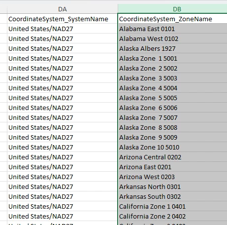Select the Arkansas North 0301 cell

pyautogui.click(x=172, y=187)
